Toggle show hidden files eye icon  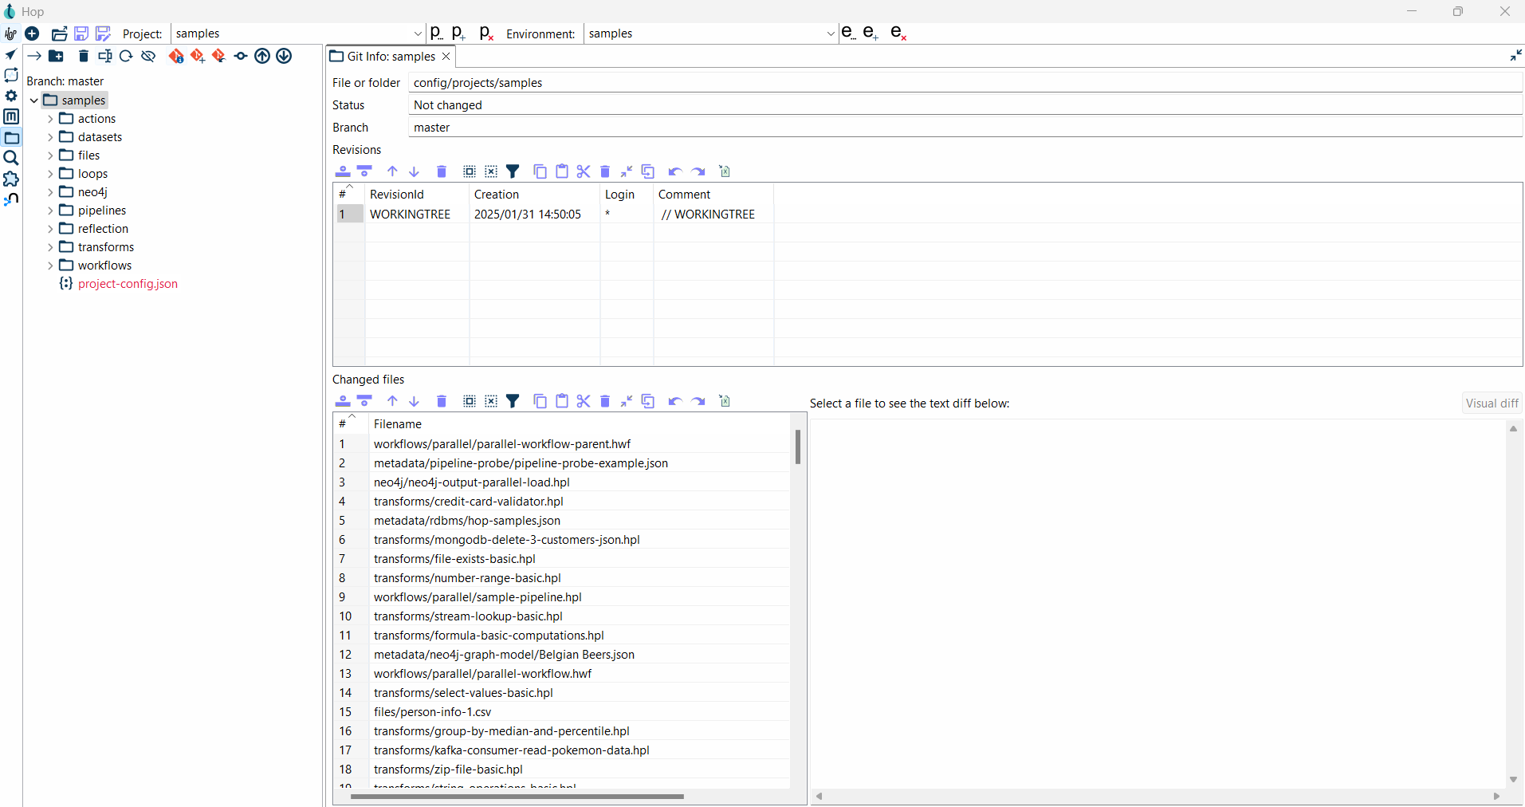148,56
